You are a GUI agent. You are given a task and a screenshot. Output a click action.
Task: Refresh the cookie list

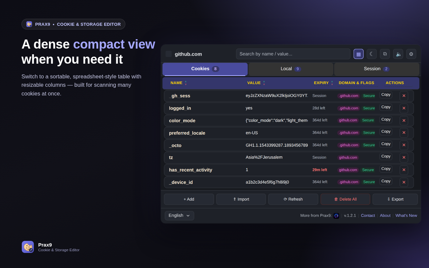[x=293, y=199]
